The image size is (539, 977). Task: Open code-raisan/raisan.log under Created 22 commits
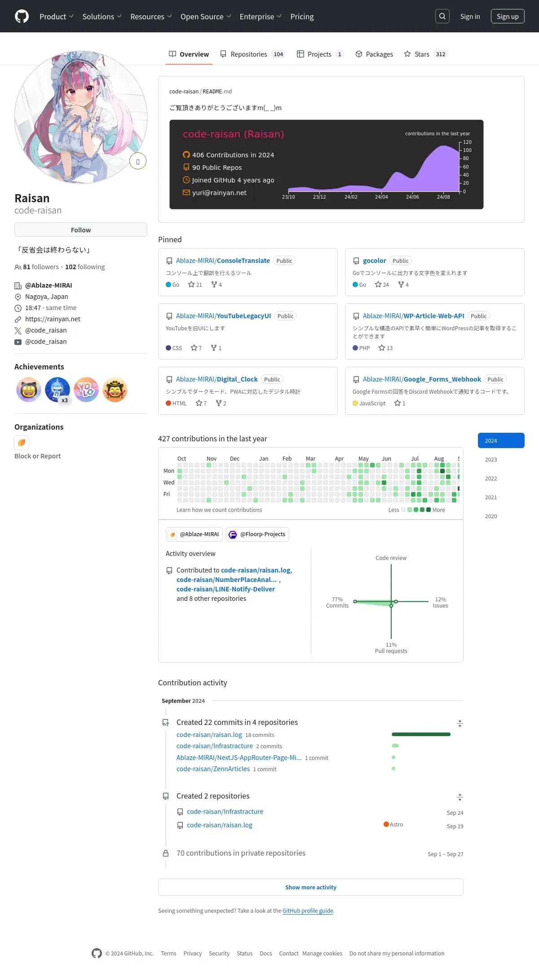[209, 734]
